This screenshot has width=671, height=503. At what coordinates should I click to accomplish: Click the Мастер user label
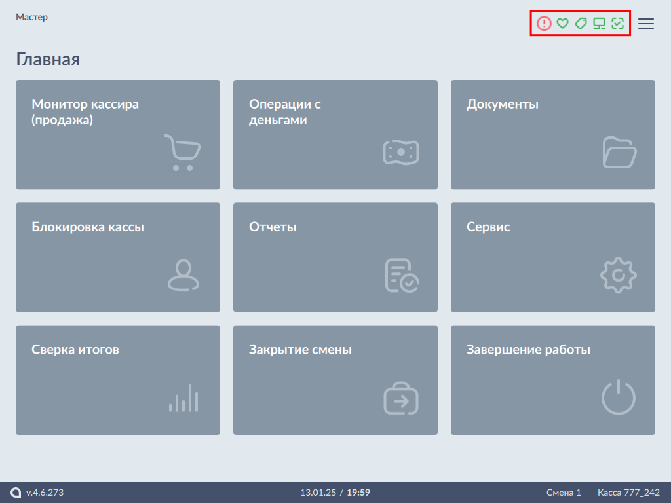[31, 18]
